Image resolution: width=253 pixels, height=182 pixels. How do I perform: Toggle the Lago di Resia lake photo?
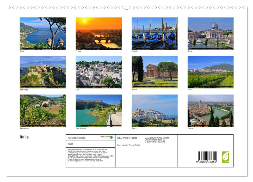(x=98, y=110)
